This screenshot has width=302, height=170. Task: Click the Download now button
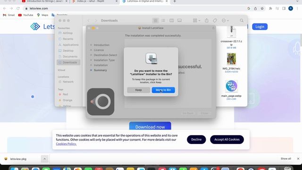click(x=150, y=126)
